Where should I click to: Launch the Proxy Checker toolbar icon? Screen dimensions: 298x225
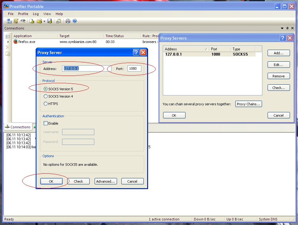[x=59, y=21]
